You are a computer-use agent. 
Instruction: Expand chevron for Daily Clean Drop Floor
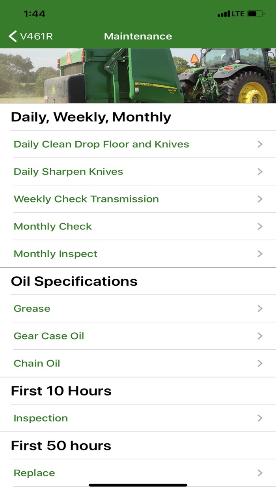pyautogui.click(x=260, y=144)
